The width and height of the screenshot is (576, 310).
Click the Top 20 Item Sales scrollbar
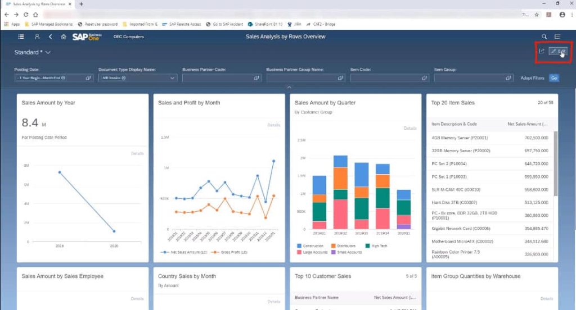(555, 163)
